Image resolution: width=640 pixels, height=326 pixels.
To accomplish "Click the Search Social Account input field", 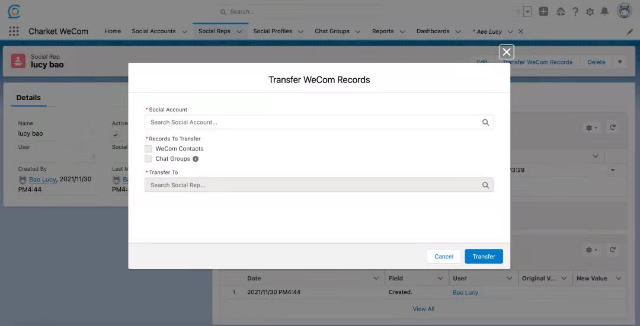I will pos(313,123).
